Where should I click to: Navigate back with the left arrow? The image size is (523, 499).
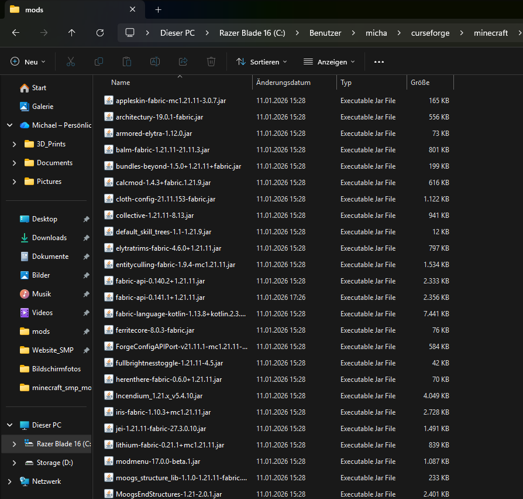click(16, 33)
